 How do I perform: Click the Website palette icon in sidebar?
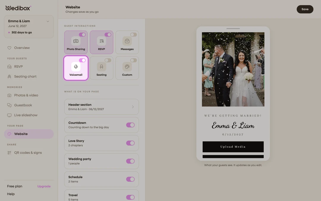click(x=10, y=134)
